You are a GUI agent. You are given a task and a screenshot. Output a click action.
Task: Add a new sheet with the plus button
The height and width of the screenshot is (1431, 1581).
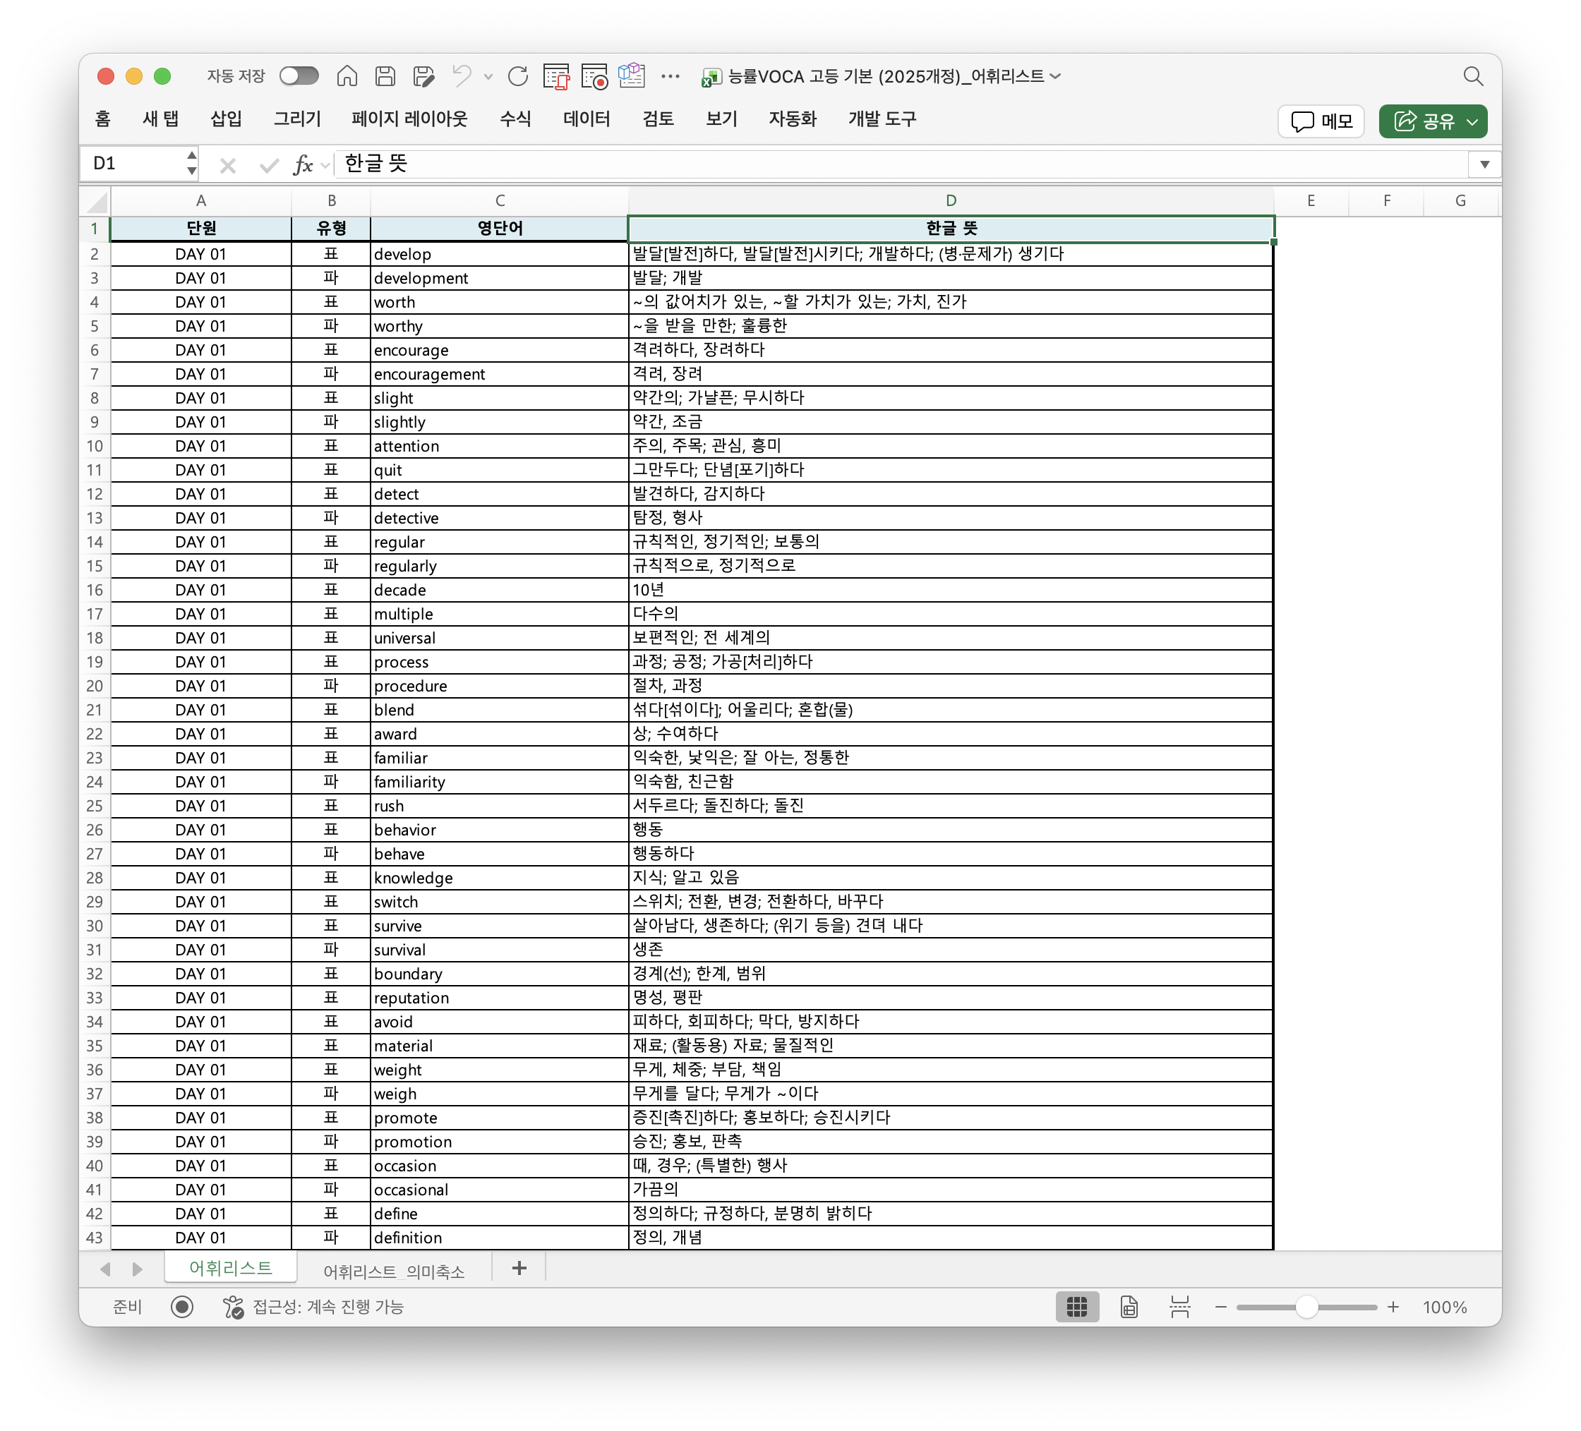click(x=519, y=1268)
